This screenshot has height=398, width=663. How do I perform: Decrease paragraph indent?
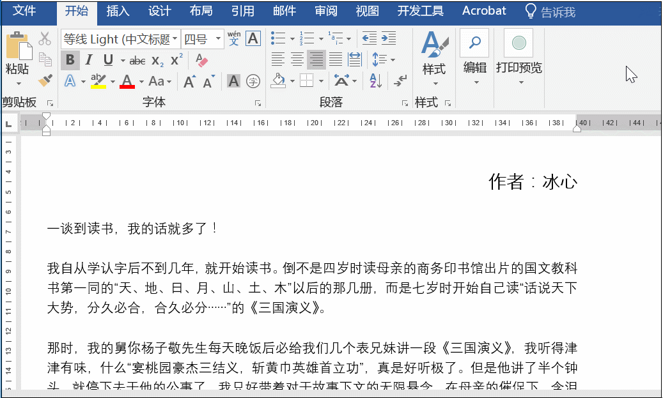click(370, 38)
